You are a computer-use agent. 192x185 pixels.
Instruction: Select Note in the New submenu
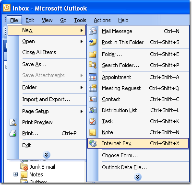(138, 132)
